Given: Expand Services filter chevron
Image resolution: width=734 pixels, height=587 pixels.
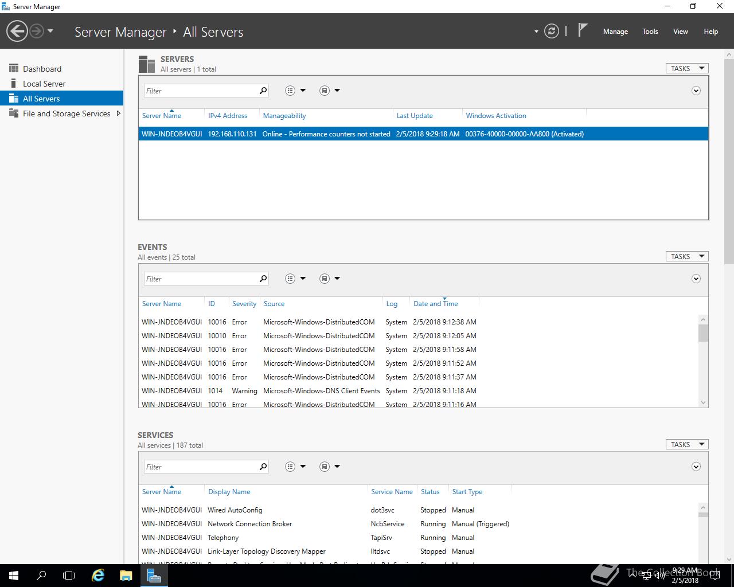Looking at the screenshot, I should (x=696, y=467).
